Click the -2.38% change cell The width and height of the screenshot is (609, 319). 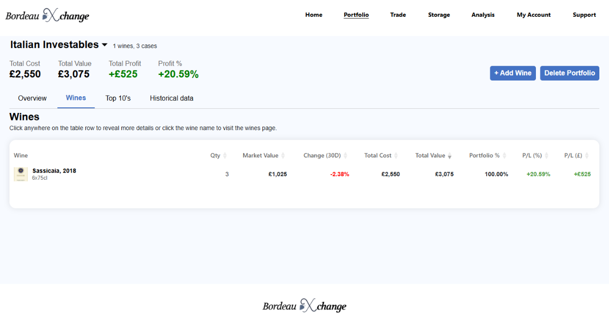340,174
